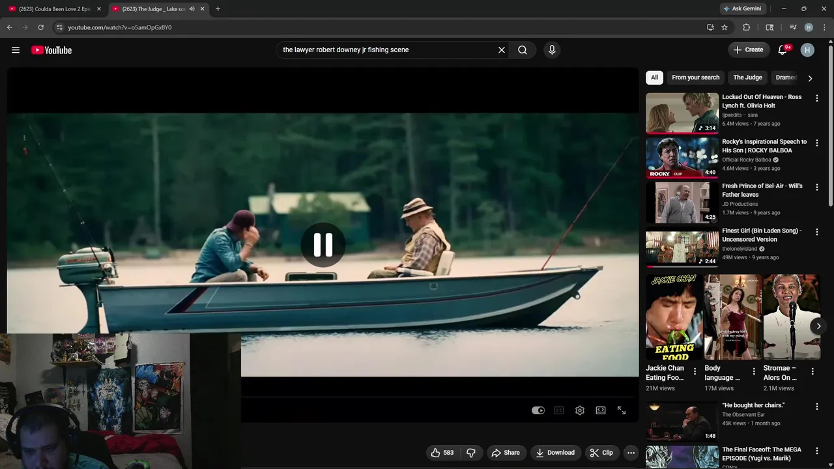Open options for Fresh Prince of Bel-Air video
The width and height of the screenshot is (834, 469).
(816, 187)
